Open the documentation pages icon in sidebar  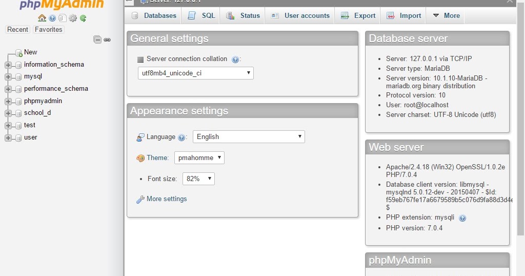[62, 18]
